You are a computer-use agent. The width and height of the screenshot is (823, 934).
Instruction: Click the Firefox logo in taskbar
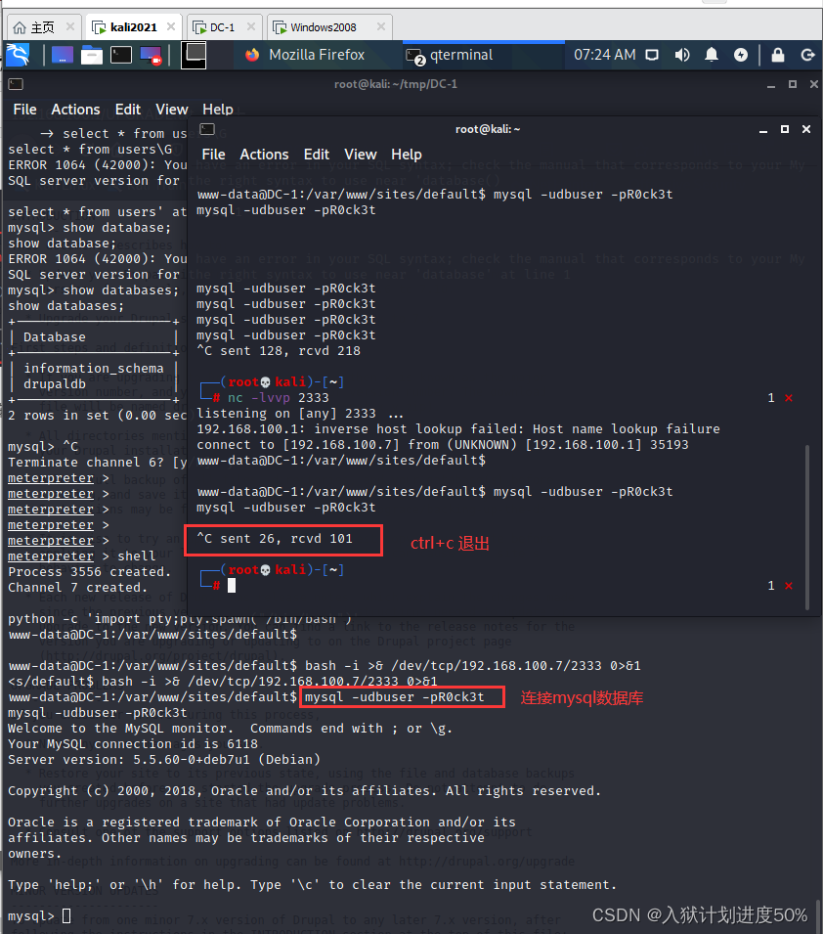click(252, 55)
